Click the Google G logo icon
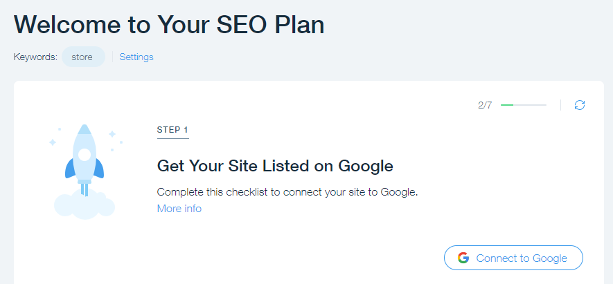Screen dimensions: 613x284 pyautogui.click(x=463, y=258)
